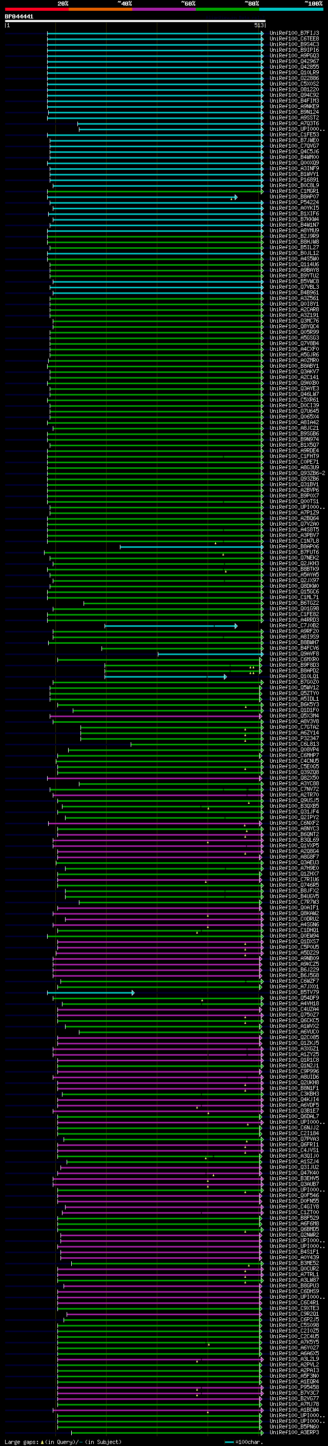Select the UniRef100_Q15GC6 label
Viewport: 328px width, 1446px height.
point(294,591)
